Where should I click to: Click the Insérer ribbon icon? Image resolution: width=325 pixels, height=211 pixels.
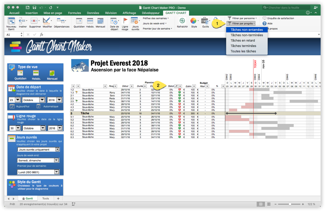(x=22, y=21)
